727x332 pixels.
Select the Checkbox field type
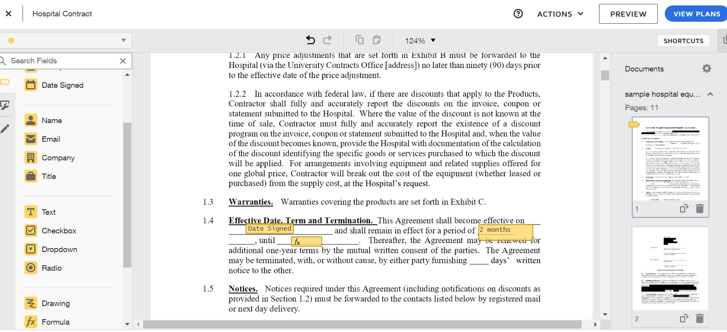pyautogui.click(x=51, y=231)
